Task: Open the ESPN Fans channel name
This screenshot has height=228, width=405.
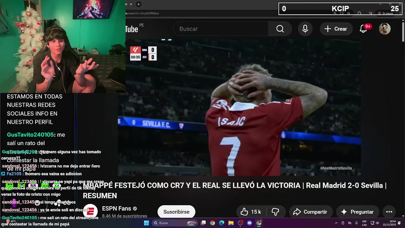Action: pos(116,208)
